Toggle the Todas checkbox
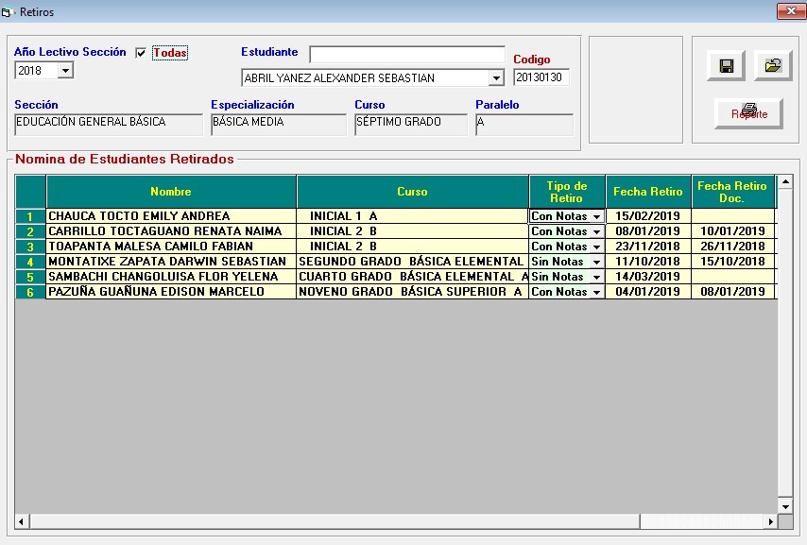The width and height of the screenshot is (807, 545). click(141, 53)
